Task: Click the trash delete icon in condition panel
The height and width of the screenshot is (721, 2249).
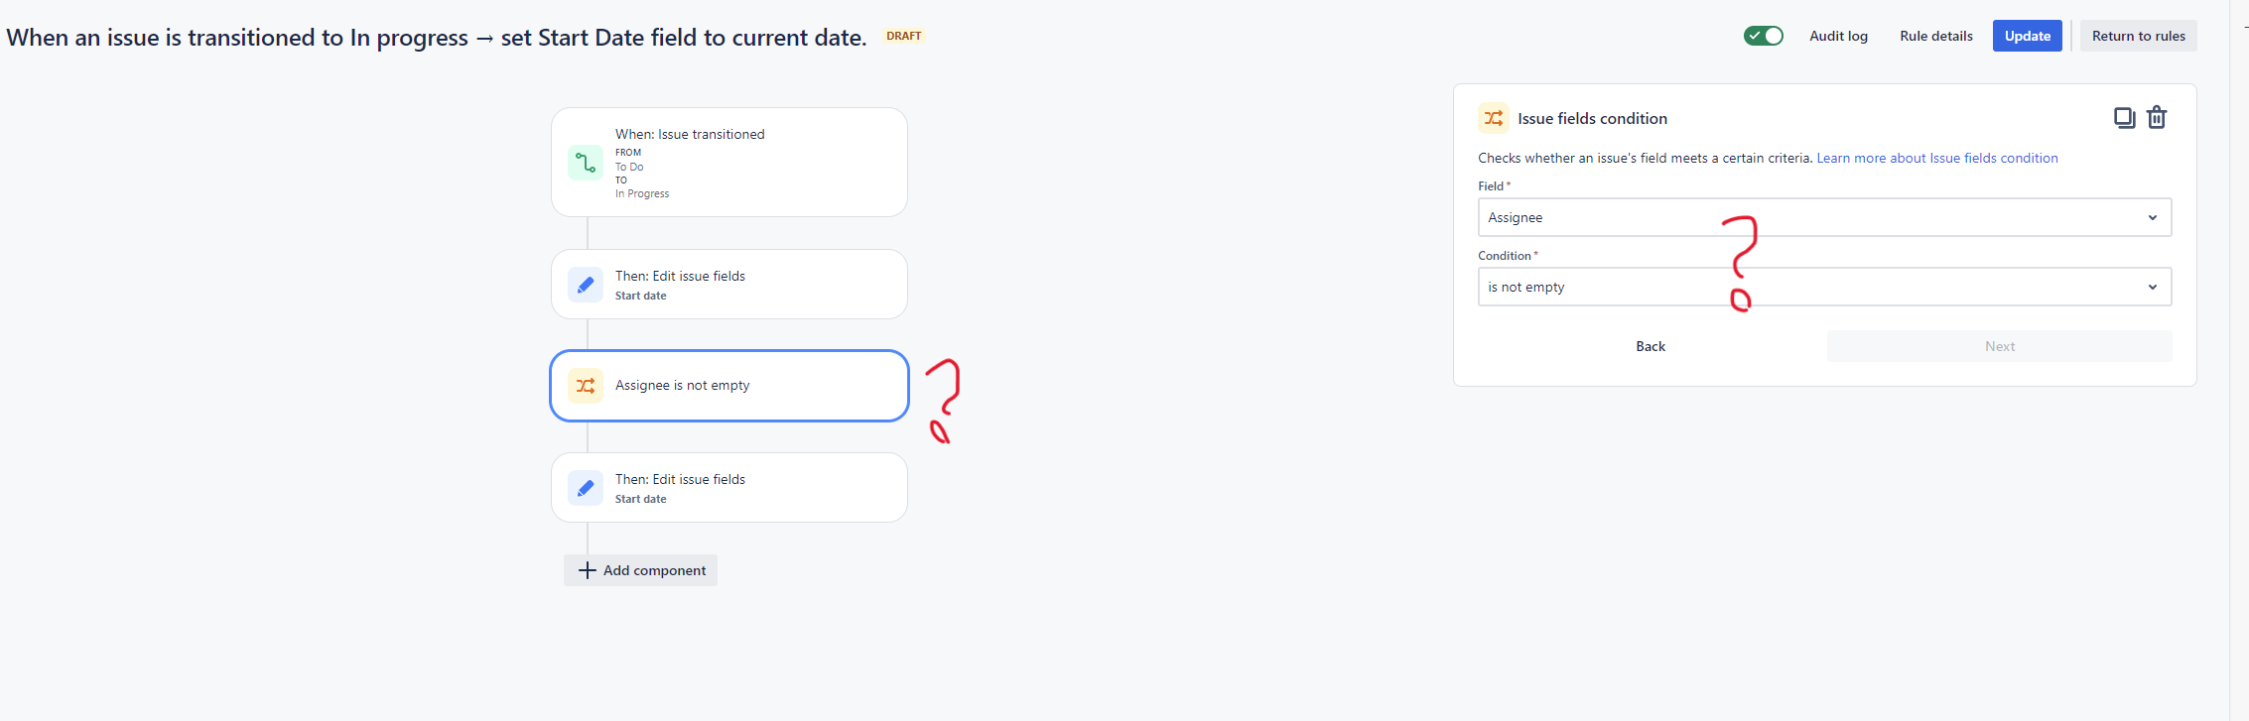Action: point(2157,118)
